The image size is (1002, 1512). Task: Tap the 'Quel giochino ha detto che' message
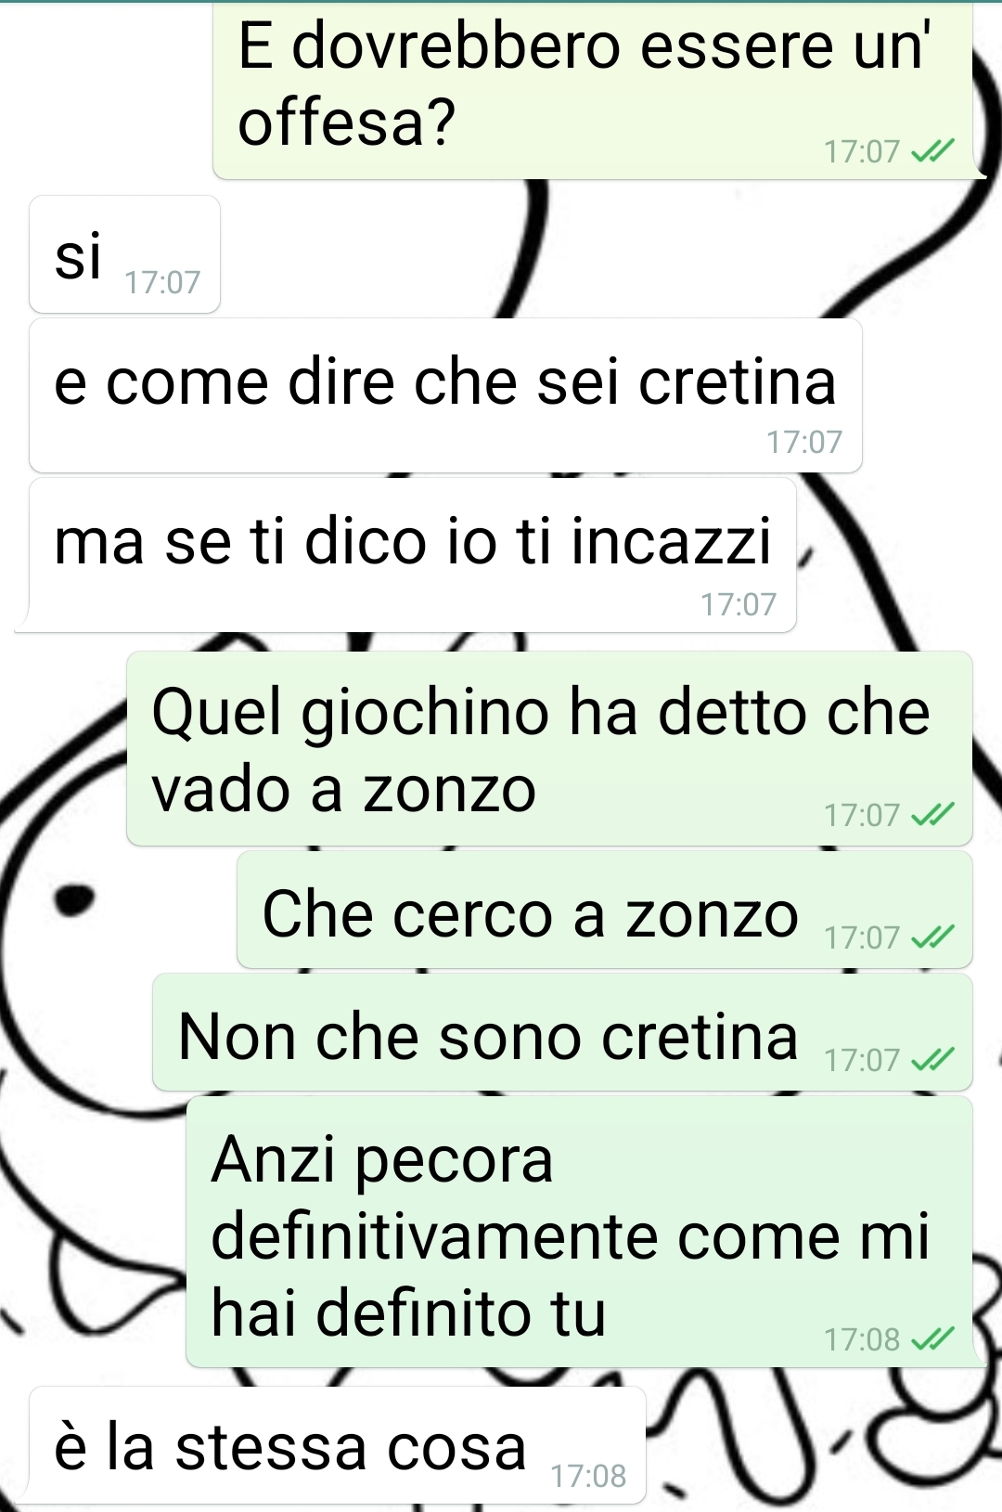pyautogui.click(x=549, y=748)
